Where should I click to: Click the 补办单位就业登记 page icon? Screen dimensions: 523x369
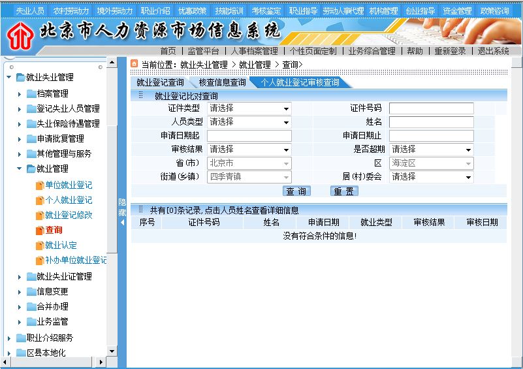40,260
